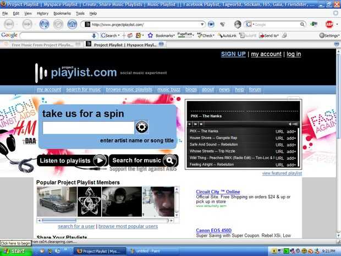The image size is (341, 256).
Task: Open my account link in header
Action: pos(266,54)
